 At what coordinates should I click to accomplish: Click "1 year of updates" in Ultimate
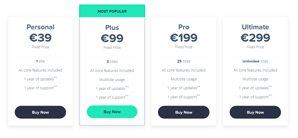[255, 88]
